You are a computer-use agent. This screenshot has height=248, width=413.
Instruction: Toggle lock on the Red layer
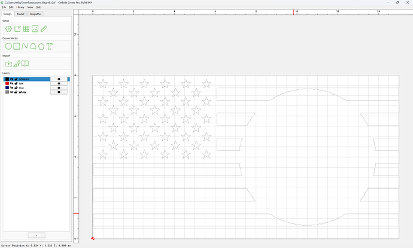pyautogui.click(x=16, y=83)
